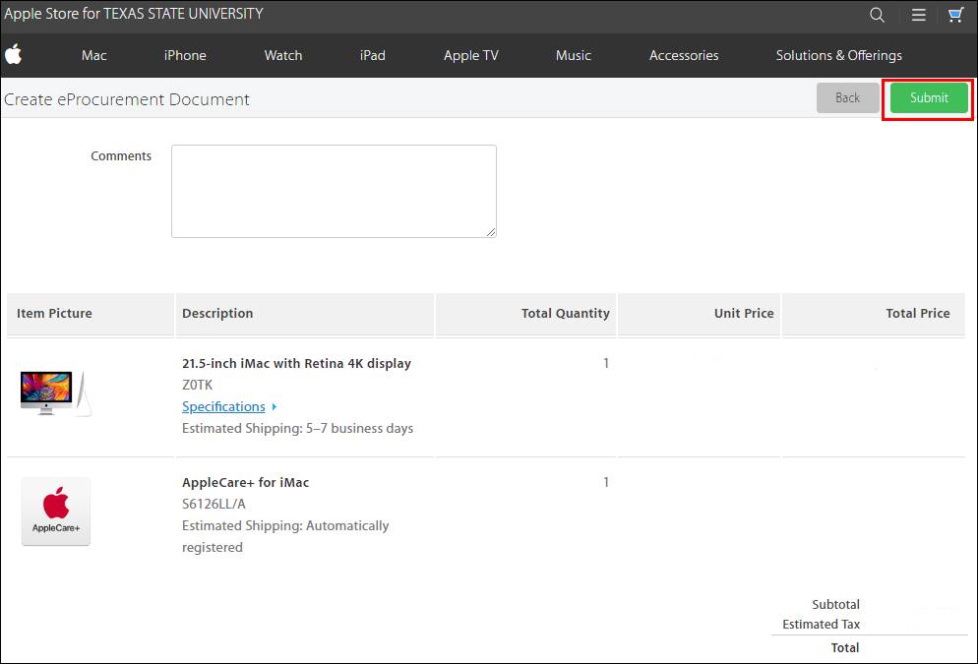Open the Watch menu
Viewport: 978px width, 664px height.
[x=283, y=55]
